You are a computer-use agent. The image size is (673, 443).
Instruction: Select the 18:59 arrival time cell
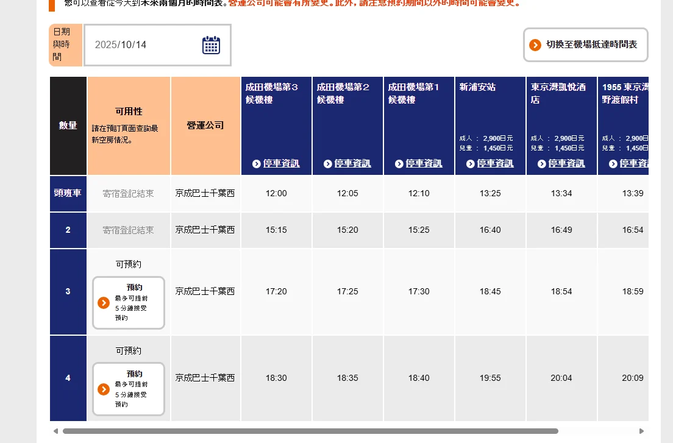(623, 292)
